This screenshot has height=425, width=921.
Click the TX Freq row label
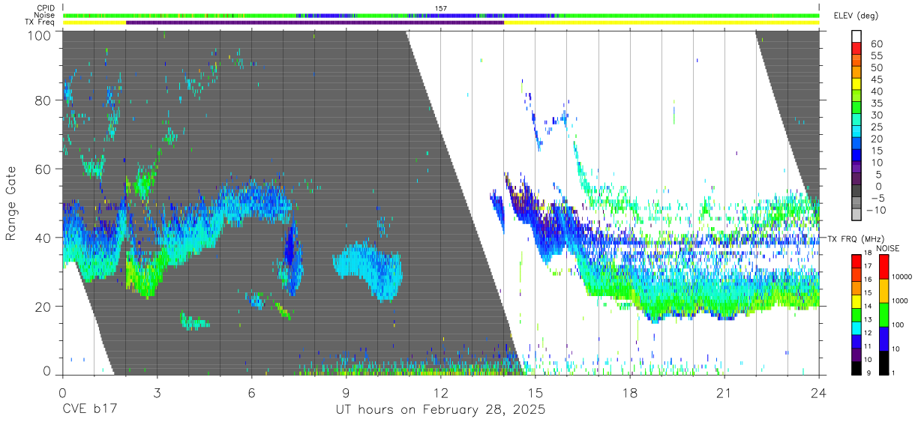tap(40, 22)
